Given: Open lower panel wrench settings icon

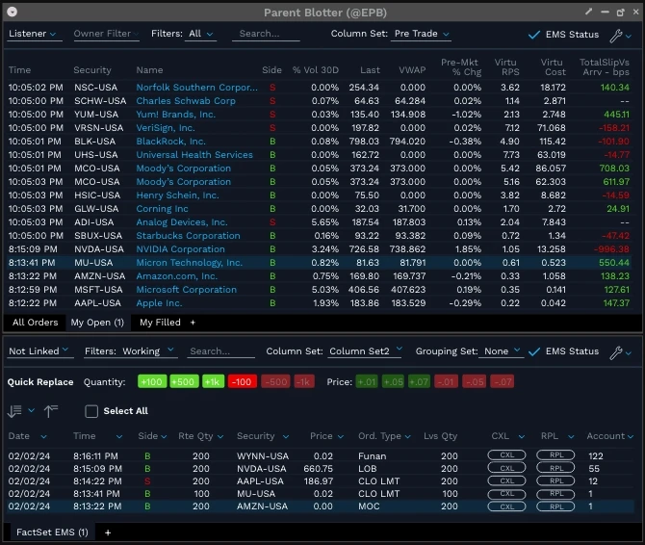Looking at the screenshot, I should click(x=616, y=352).
